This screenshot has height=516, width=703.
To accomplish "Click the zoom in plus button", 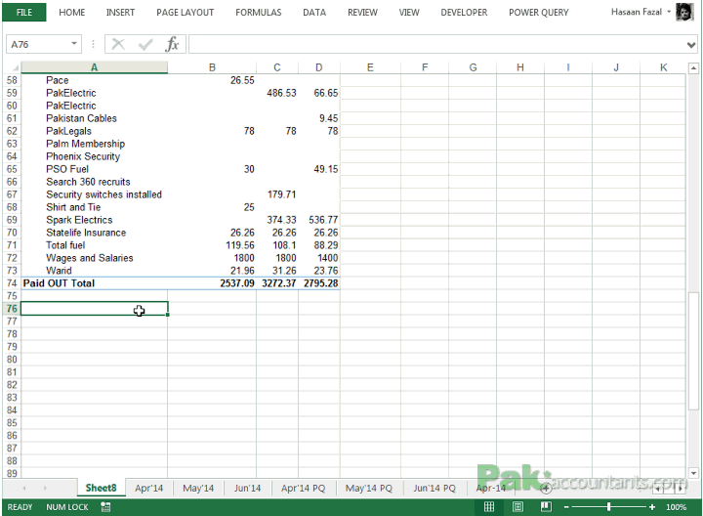I will click(x=652, y=507).
